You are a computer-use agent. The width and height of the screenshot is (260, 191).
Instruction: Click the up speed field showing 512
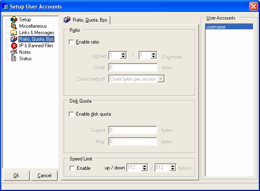point(134,168)
